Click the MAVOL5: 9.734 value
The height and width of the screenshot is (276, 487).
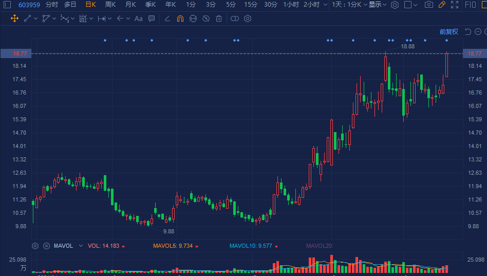click(x=173, y=246)
